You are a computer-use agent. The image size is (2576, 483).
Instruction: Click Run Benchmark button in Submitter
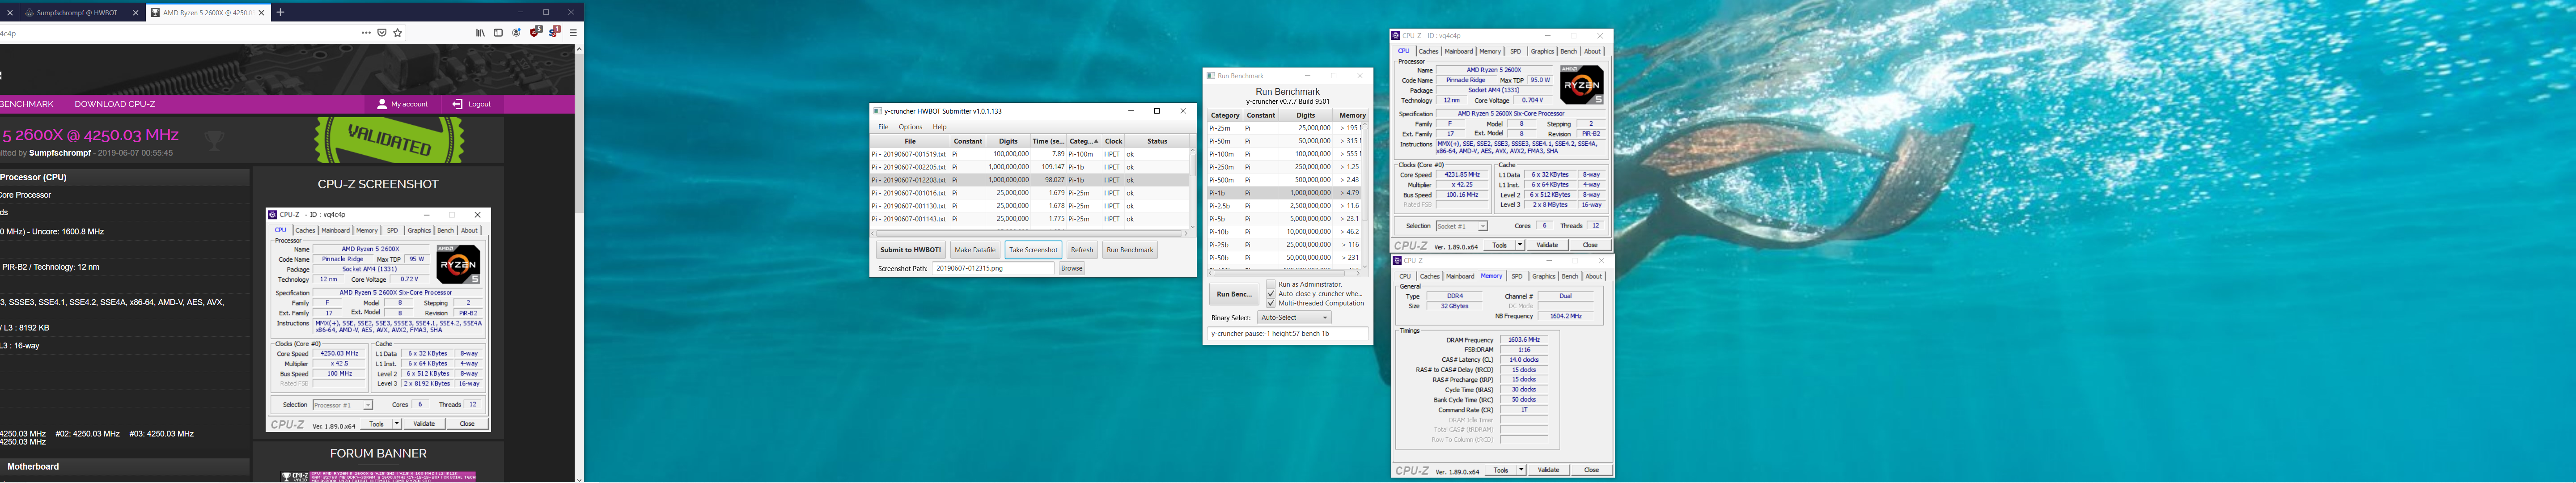(1130, 250)
